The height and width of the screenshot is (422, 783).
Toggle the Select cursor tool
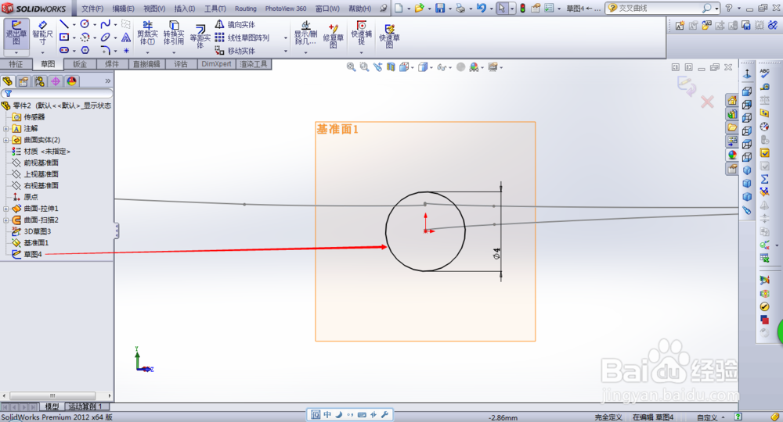[502, 8]
